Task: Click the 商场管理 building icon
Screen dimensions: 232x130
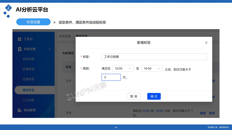Action: pos(19,110)
